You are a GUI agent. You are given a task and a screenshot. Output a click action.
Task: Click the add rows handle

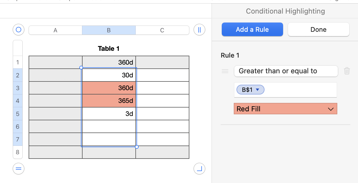tap(19, 169)
